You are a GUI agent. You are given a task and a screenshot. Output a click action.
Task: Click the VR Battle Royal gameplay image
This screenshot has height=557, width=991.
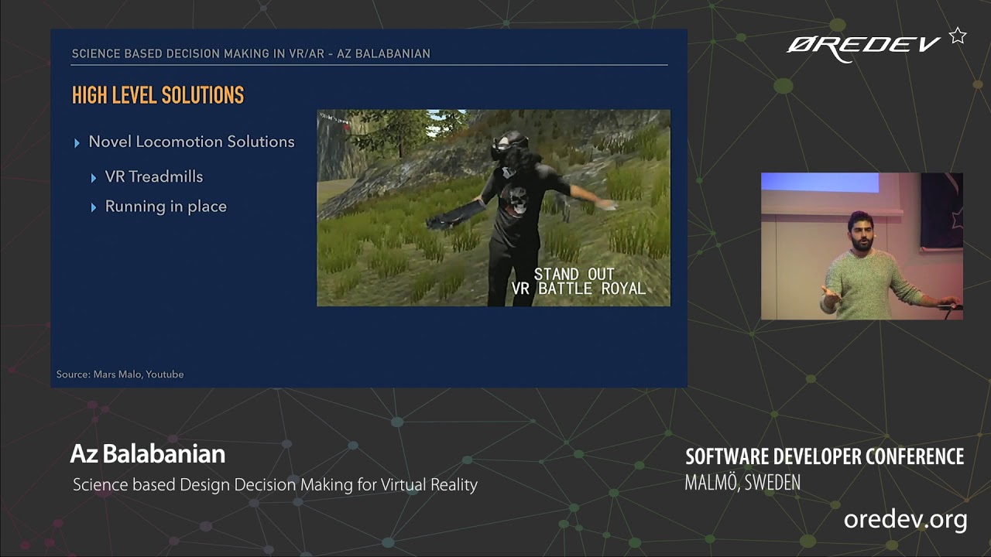(x=493, y=207)
